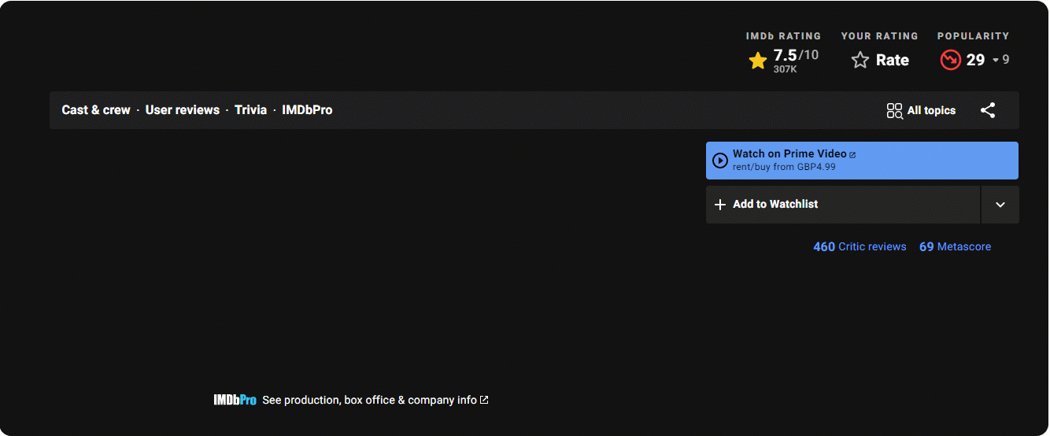1050x436 pixels.
Task: Open the 69 Metascore link
Action: pyautogui.click(x=955, y=247)
